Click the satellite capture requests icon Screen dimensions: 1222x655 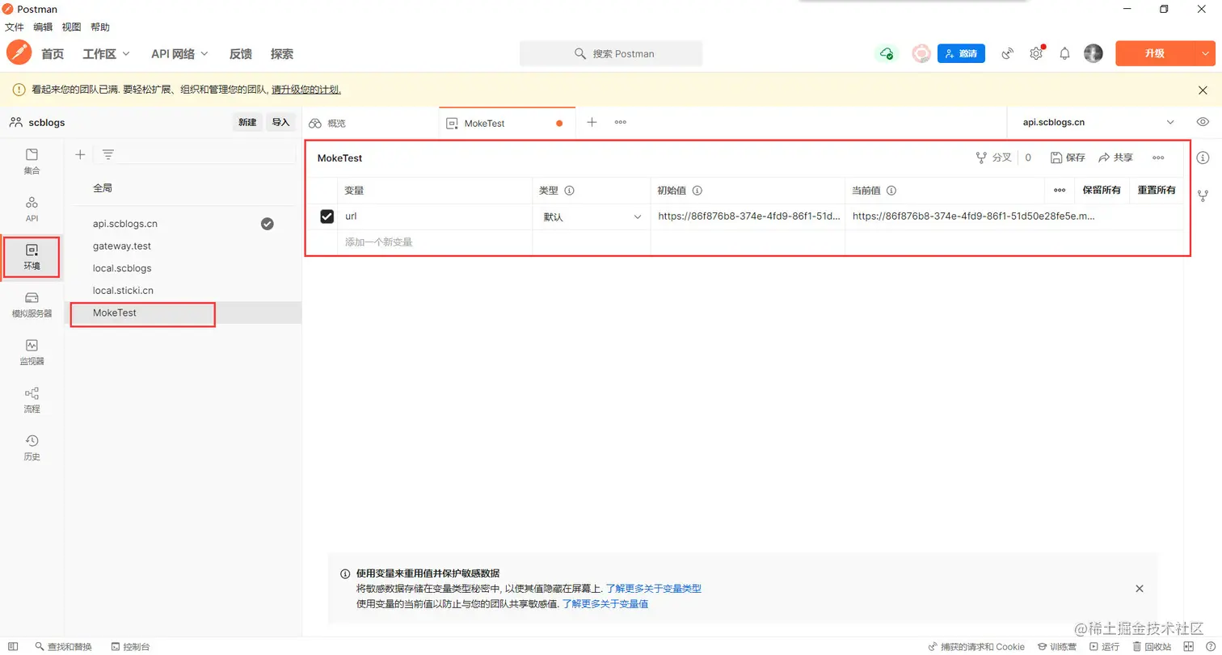coord(1007,53)
